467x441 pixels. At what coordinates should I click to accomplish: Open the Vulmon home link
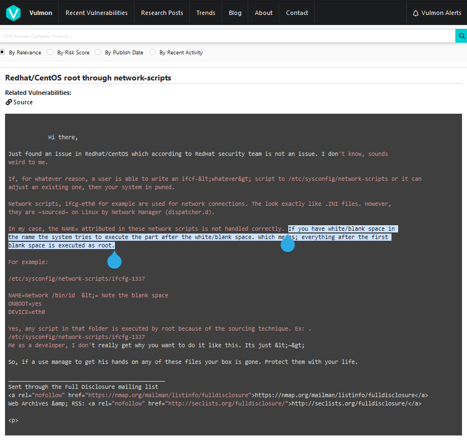coord(41,13)
